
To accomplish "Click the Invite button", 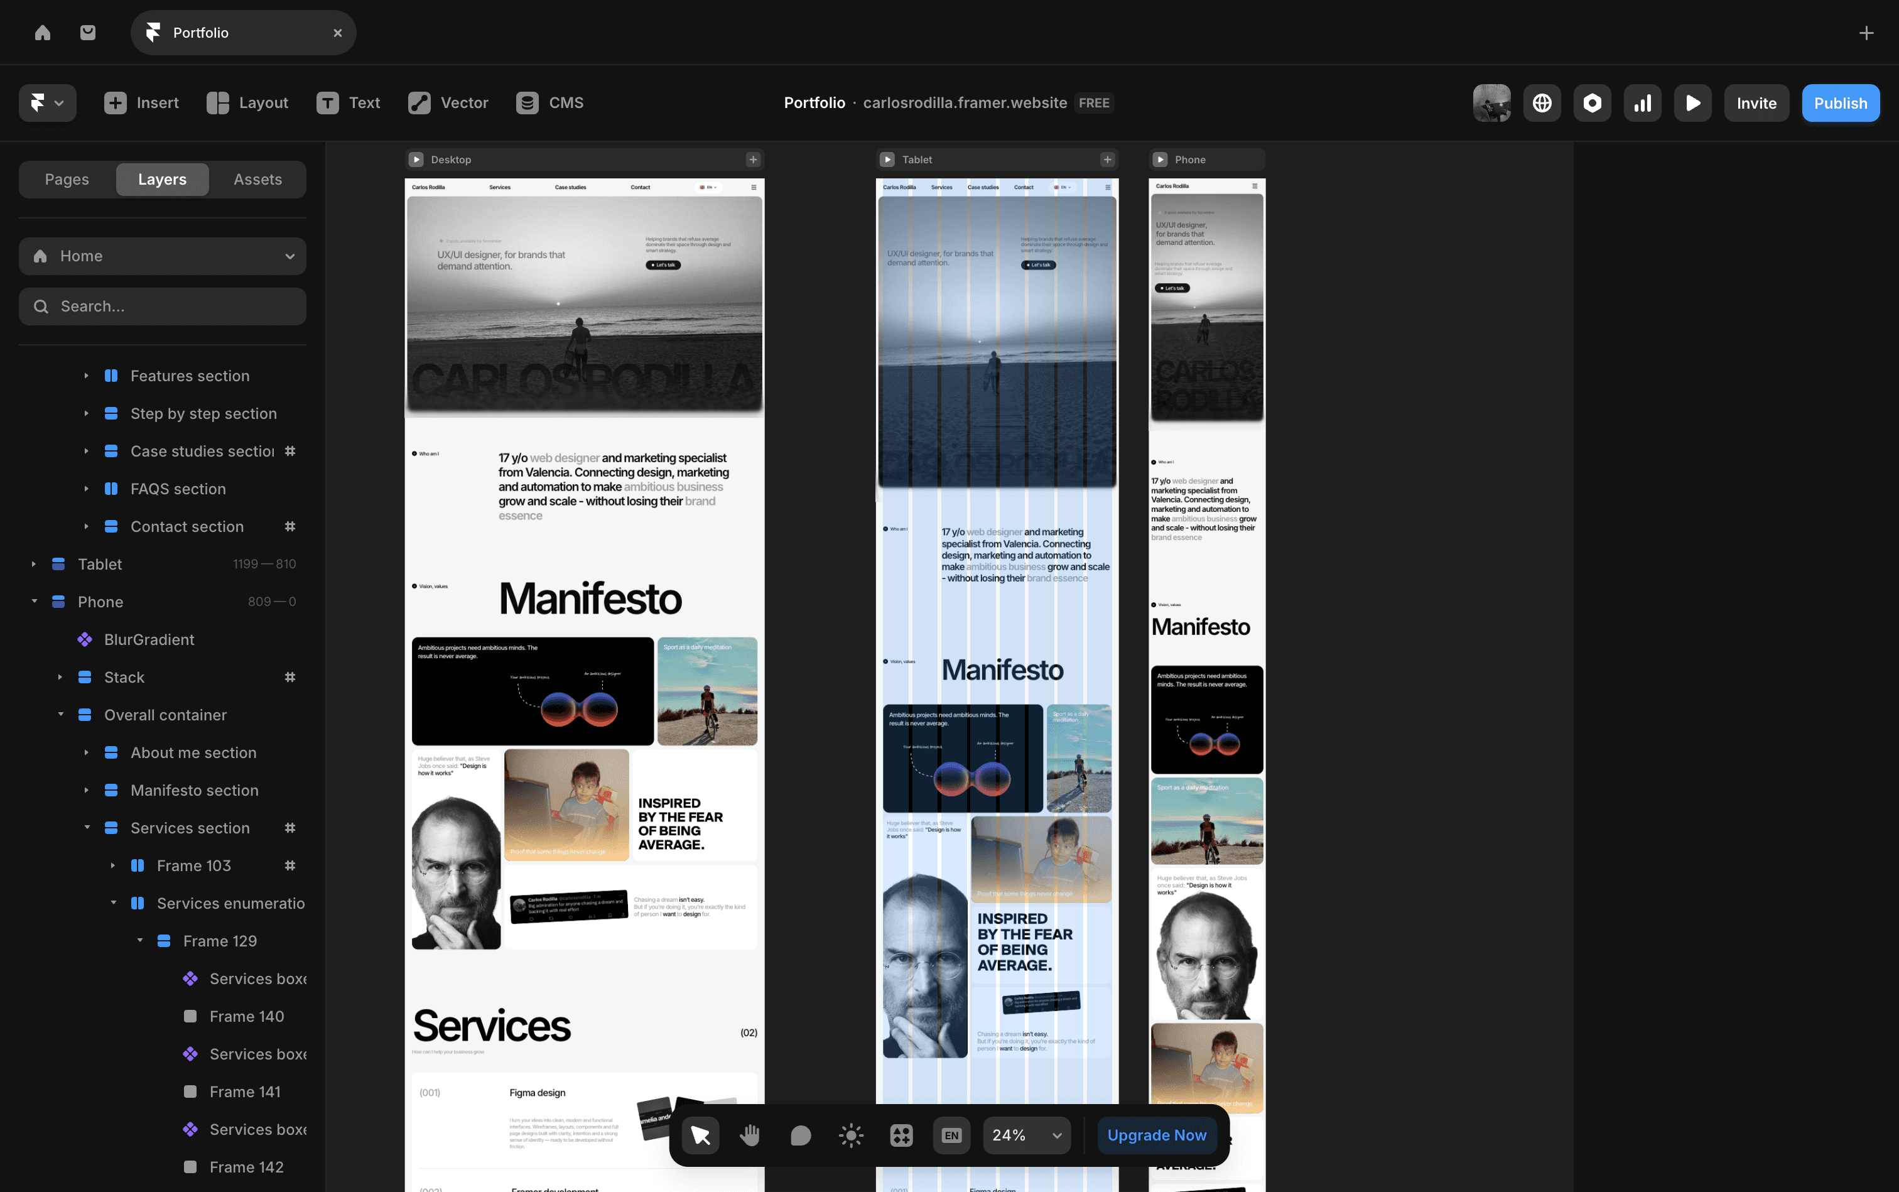I will click(x=1756, y=102).
